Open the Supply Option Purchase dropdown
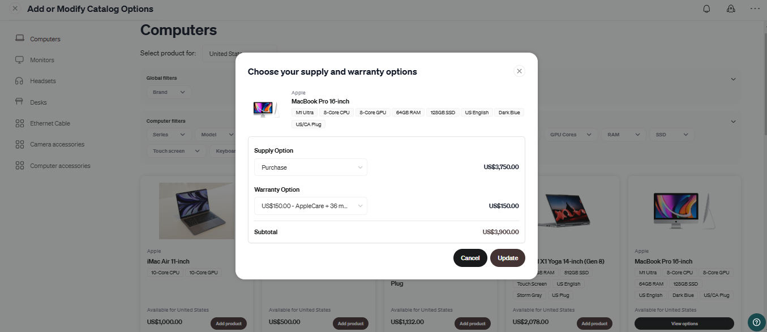Viewport: 767px width, 332px height. tap(311, 167)
